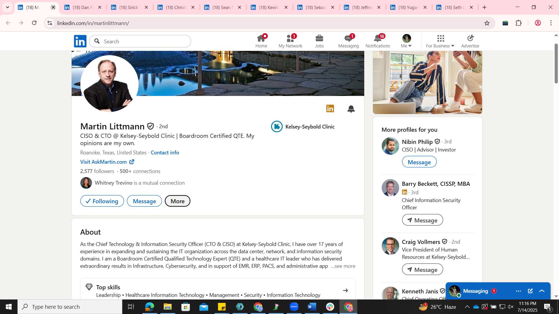Screen dimensions: 559x314
Task: Click the Chrome address bar URL
Action: (93, 23)
